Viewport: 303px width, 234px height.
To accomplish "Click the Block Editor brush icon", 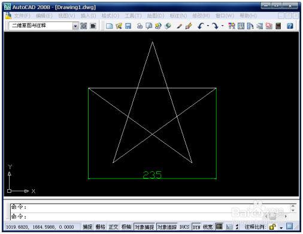I will coord(189,26).
